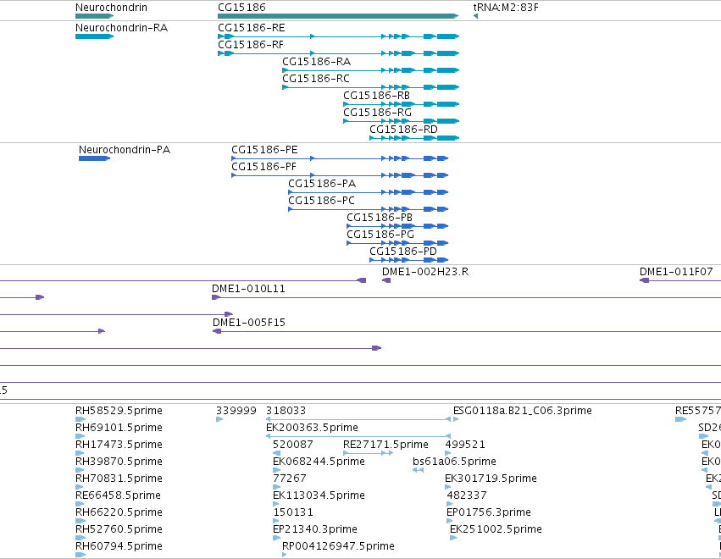
Task: Select the Neurochondrin gene label
Action: tap(111, 8)
